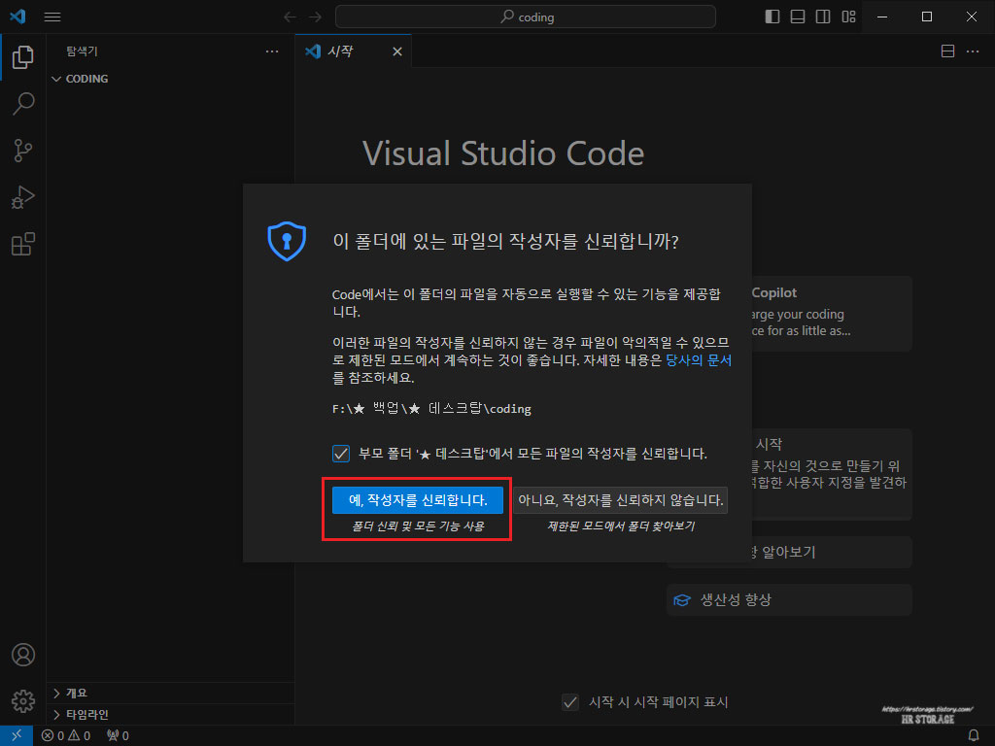The height and width of the screenshot is (746, 995).
Task: Close the 시작 tab
Action: (397, 51)
